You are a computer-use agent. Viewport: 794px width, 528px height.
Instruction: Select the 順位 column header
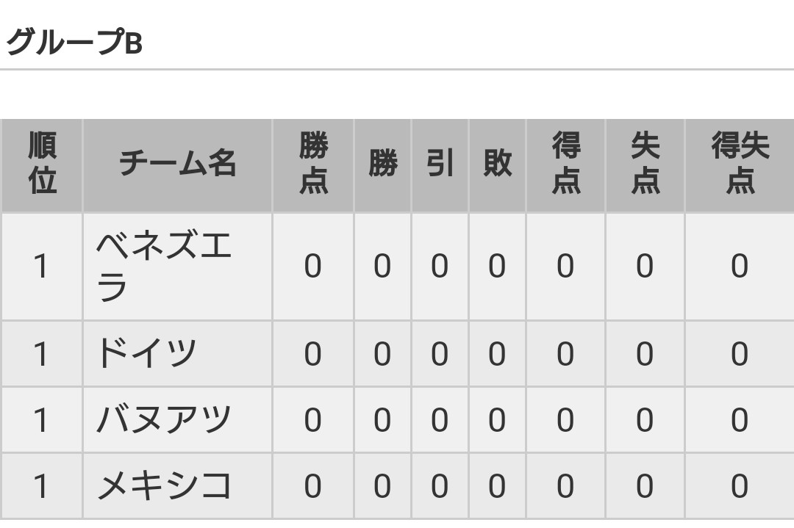(x=42, y=163)
